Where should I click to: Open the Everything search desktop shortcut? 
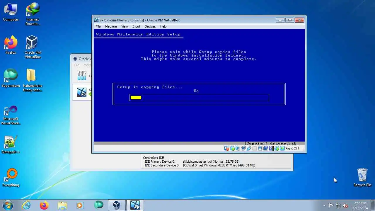click(x=11, y=178)
